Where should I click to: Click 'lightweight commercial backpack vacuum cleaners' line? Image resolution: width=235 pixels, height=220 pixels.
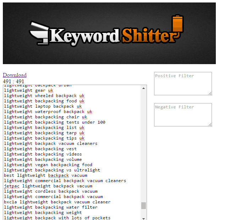pyautogui.click(x=65, y=181)
